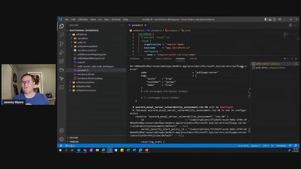Open the File menu
The height and width of the screenshot is (169, 301).
(67, 19)
